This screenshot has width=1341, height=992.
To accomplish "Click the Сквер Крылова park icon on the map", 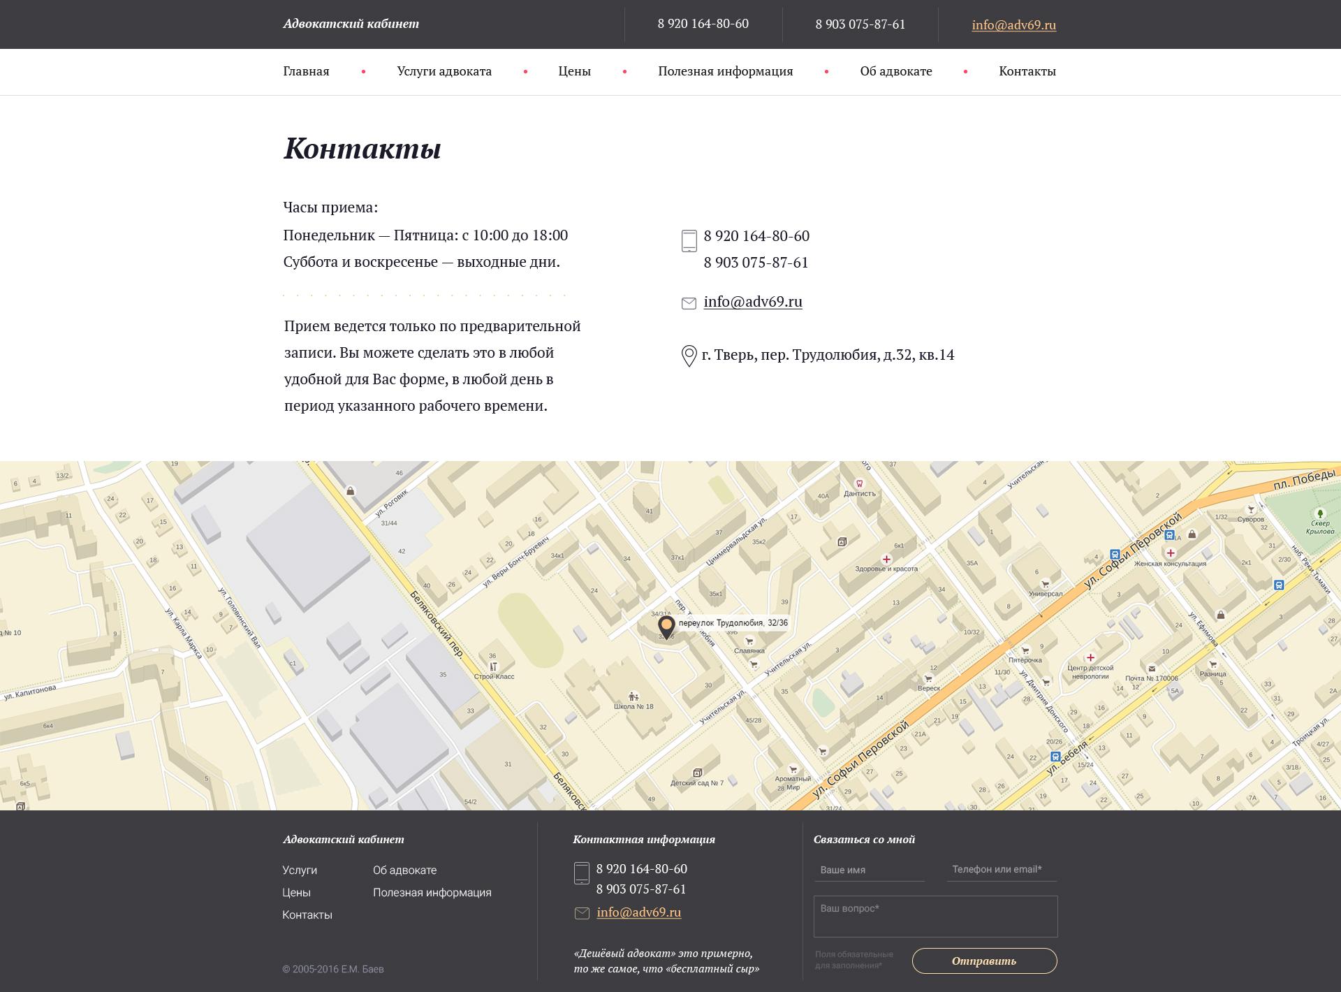I will (1320, 513).
